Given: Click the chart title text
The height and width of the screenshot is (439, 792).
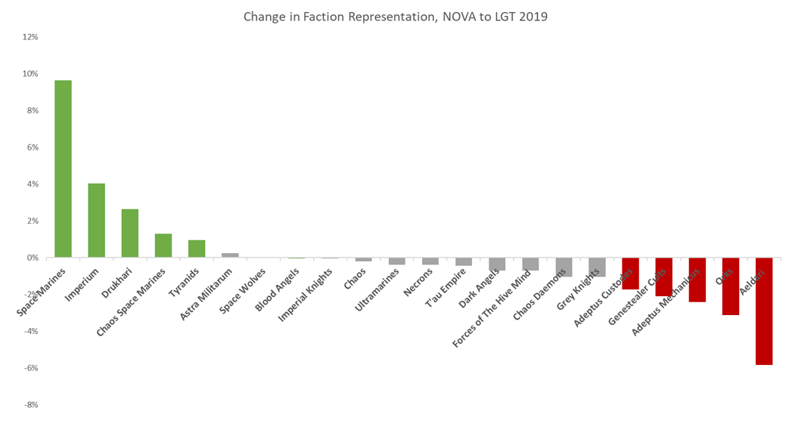Looking at the screenshot, I should point(395,17).
